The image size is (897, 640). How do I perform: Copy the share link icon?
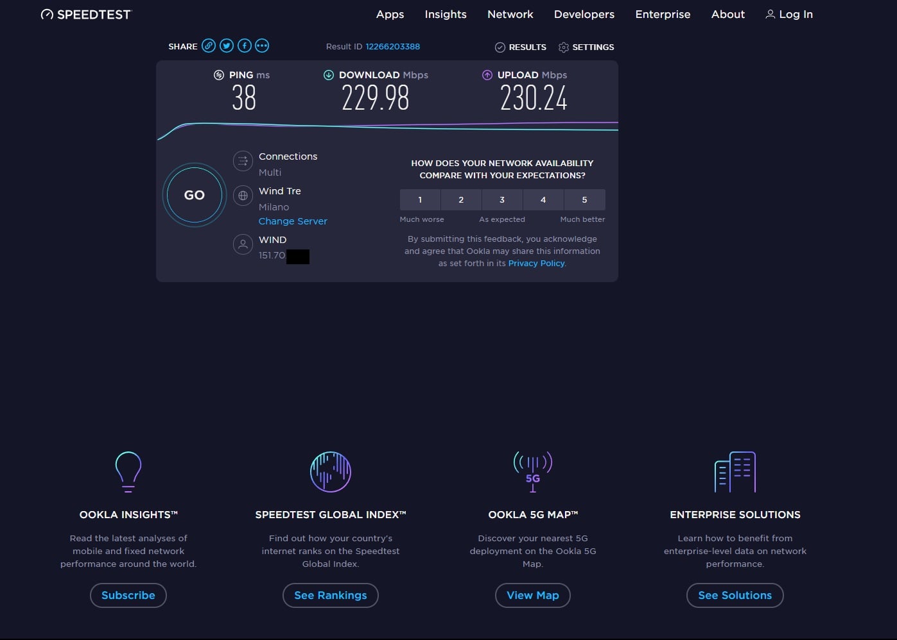click(209, 46)
